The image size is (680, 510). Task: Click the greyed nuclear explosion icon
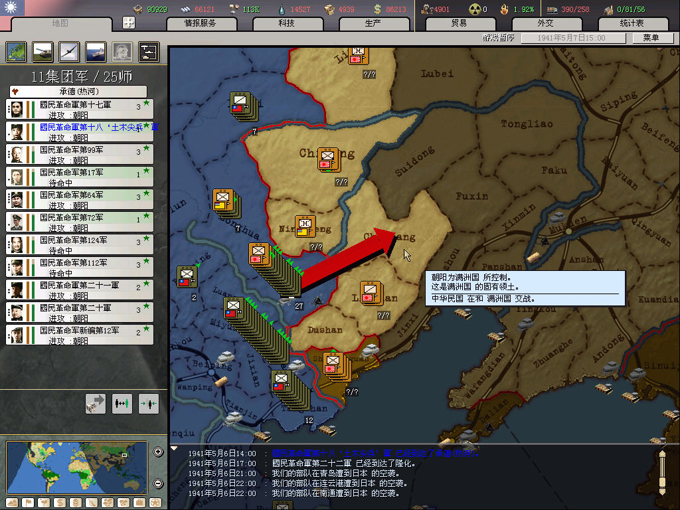[x=122, y=52]
